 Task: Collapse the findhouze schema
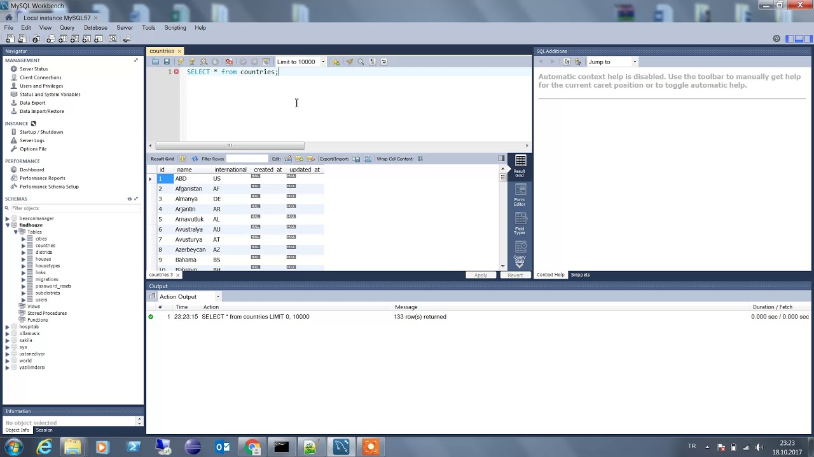tap(7, 225)
